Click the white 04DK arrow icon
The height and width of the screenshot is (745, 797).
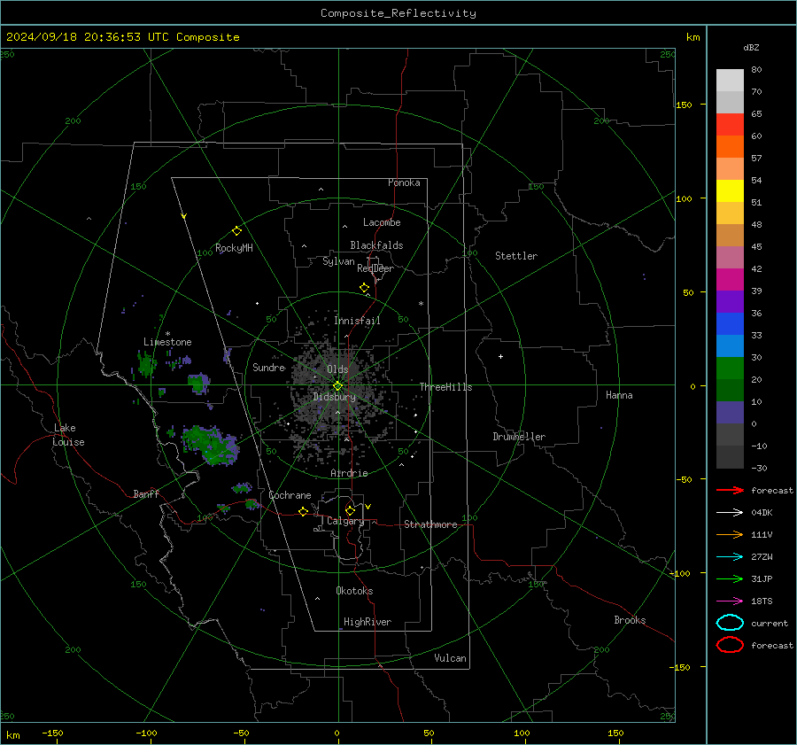click(730, 512)
